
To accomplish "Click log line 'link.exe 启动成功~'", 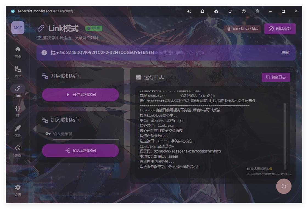I will coord(156,146).
